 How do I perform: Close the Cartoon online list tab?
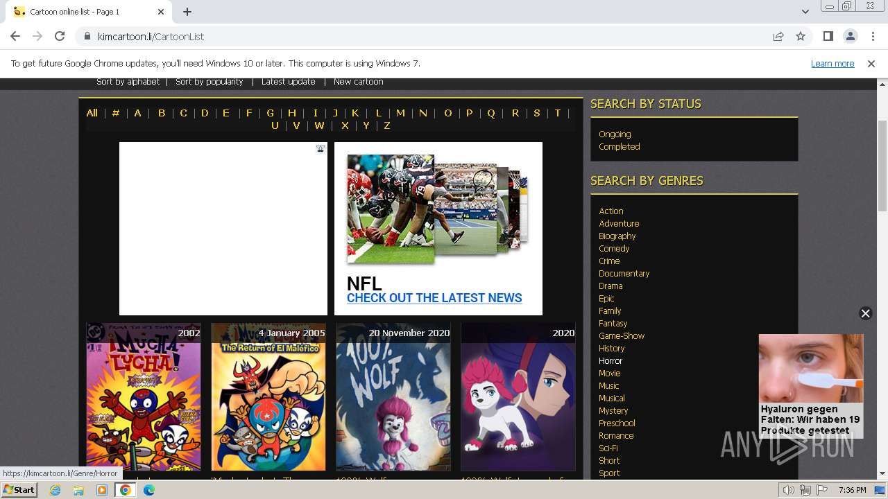coord(161,12)
